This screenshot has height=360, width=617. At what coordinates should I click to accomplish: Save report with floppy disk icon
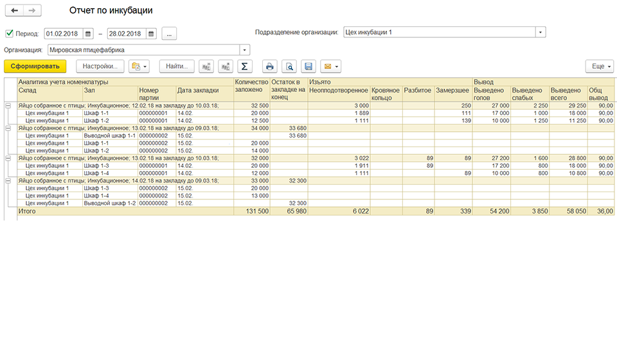(x=308, y=66)
